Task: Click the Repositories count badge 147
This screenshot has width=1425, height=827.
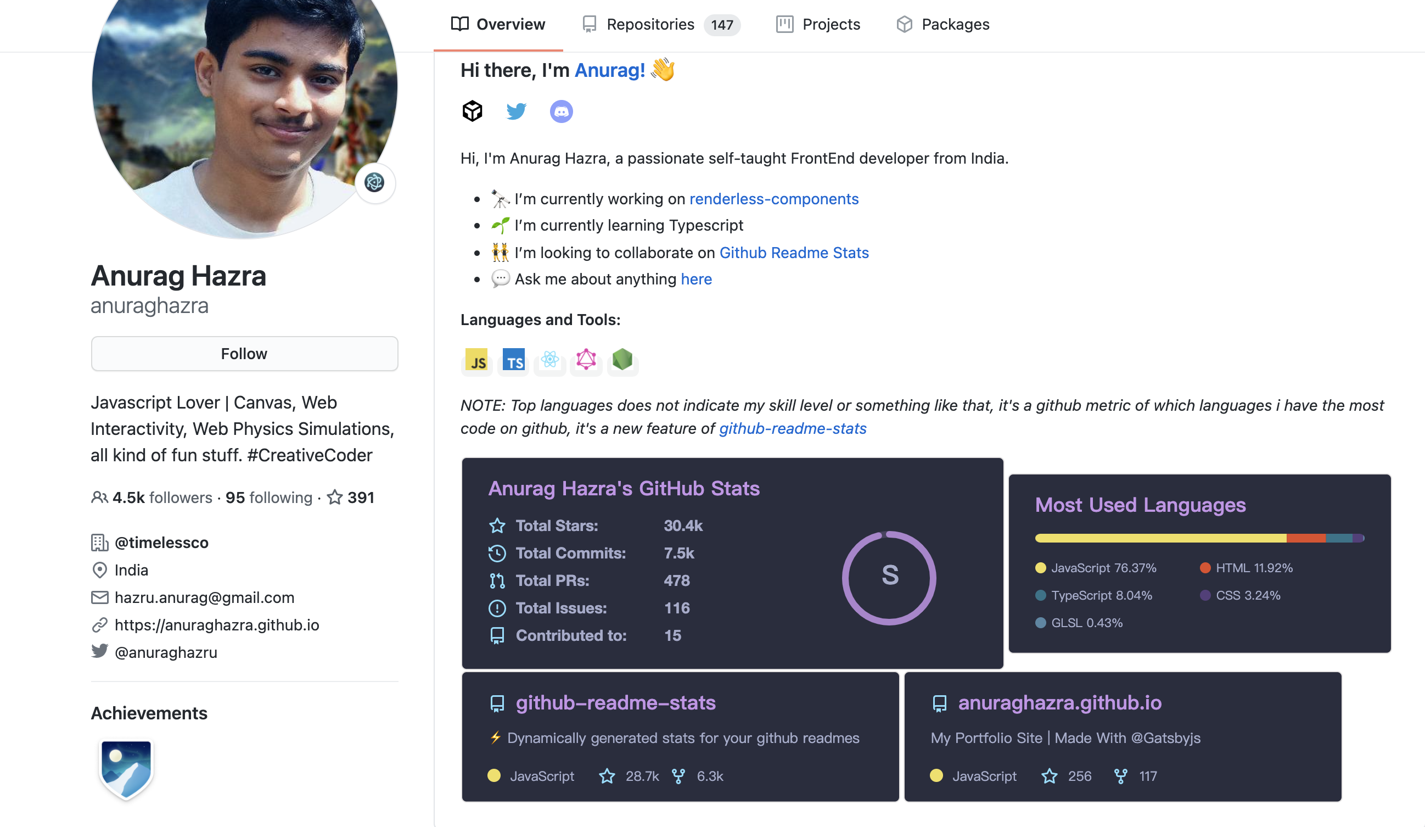Action: pyautogui.click(x=721, y=25)
